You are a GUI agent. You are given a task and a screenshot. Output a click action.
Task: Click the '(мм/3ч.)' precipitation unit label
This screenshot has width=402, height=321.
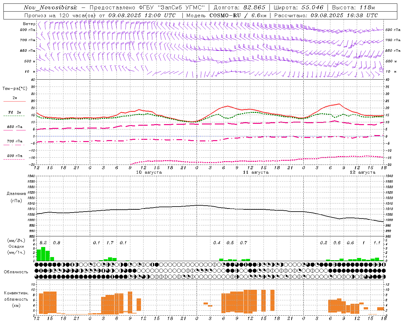point(16,240)
